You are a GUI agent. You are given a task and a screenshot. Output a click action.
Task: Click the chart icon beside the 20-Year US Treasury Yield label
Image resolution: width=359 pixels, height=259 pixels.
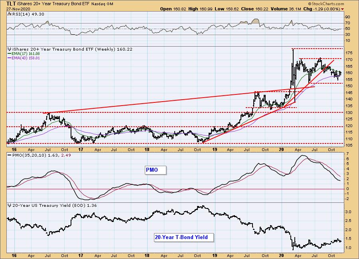(x=10, y=206)
